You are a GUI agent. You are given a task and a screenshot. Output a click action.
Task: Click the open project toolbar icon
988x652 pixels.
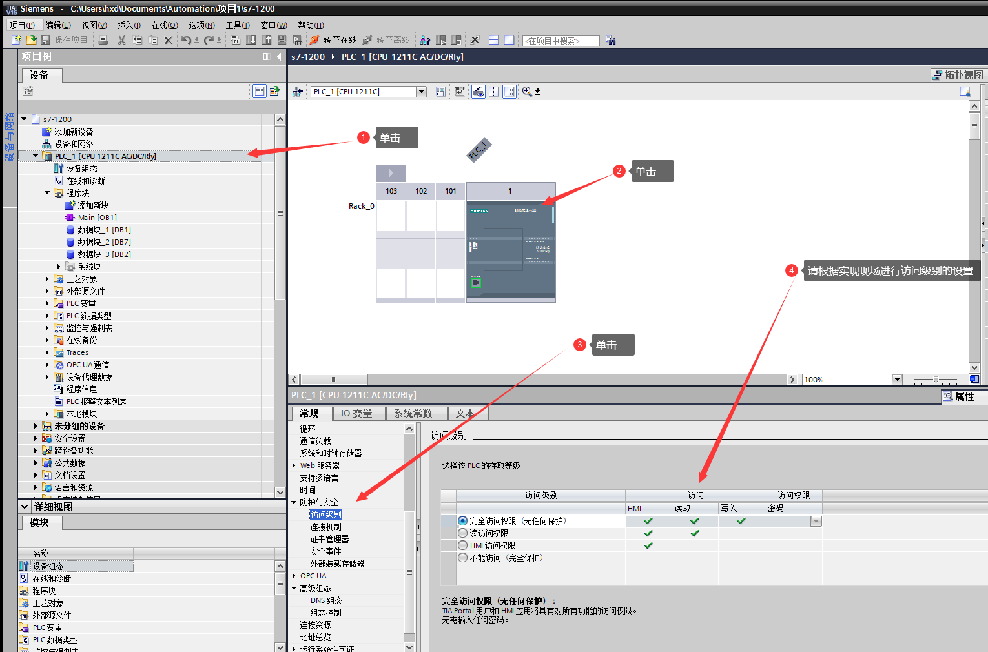[31, 40]
